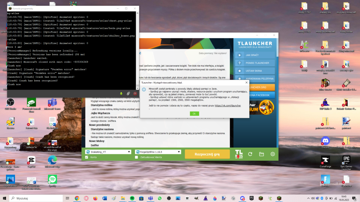Viewport: 360px width, 202px height.
Task: Open the Discord desktop icon
Action: (x=325, y=142)
